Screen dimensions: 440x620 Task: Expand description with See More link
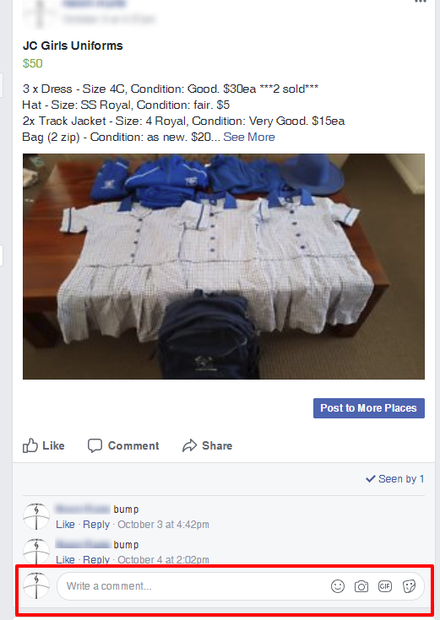click(x=249, y=137)
